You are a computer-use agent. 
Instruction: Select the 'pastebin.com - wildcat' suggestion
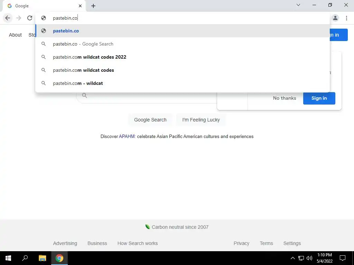pyautogui.click(x=183, y=83)
